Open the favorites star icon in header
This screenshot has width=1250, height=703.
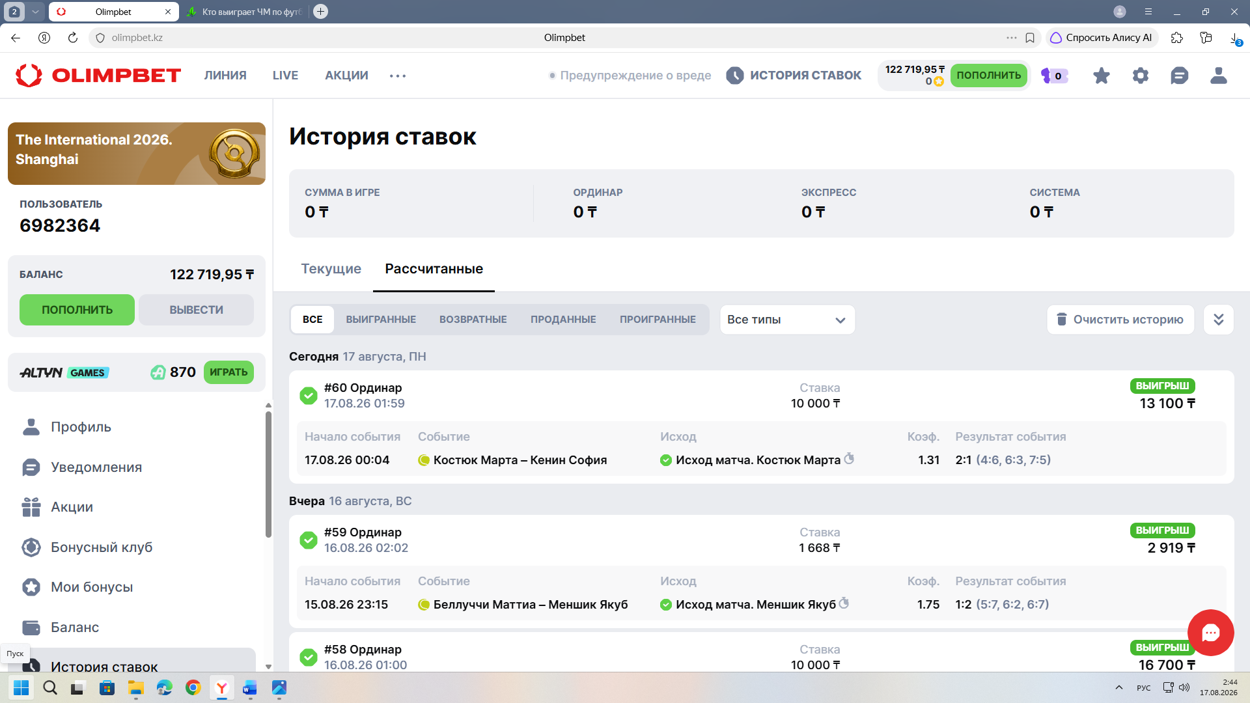(x=1101, y=76)
